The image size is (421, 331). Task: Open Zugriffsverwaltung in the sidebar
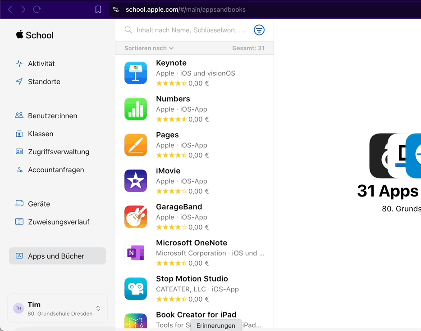(x=57, y=152)
